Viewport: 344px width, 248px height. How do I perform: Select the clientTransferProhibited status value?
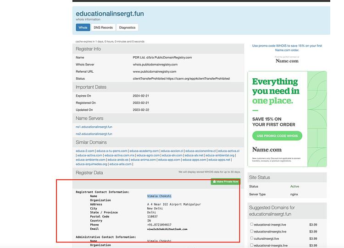coord(181,78)
